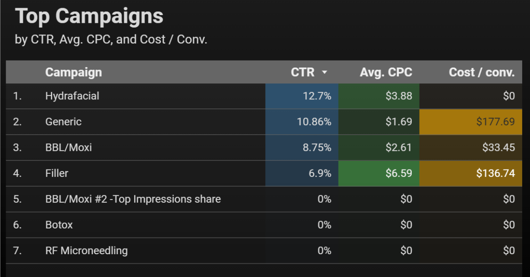
Task: Select the Generic campaign name
Action: point(63,122)
